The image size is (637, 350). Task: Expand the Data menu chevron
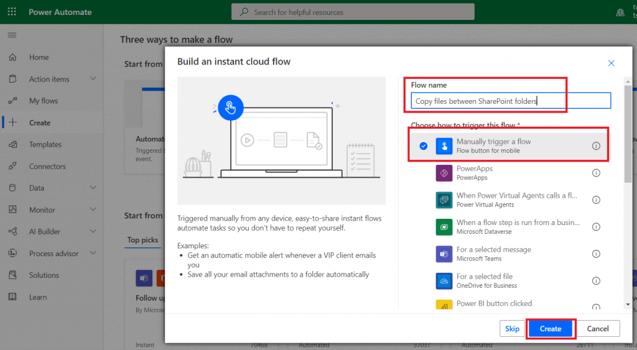(x=93, y=188)
